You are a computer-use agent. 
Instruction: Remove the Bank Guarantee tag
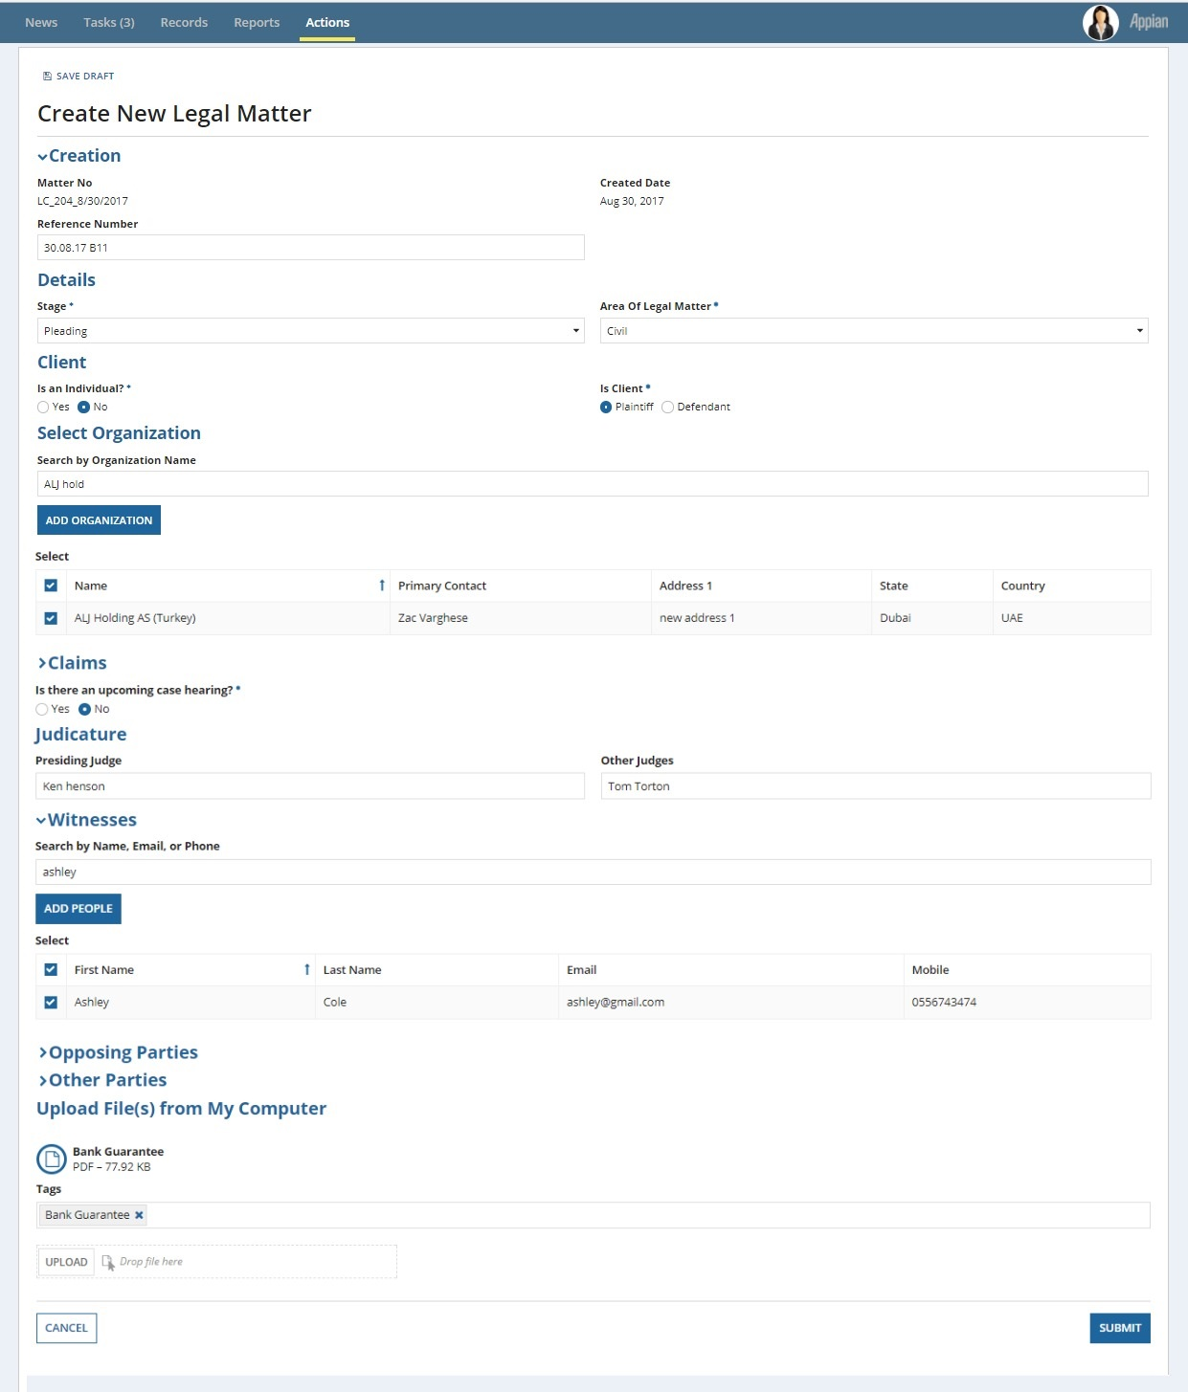click(x=139, y=1215)
